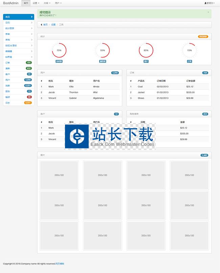Click the 2,221 messages badge in sidebar

[x=28, y=85]
